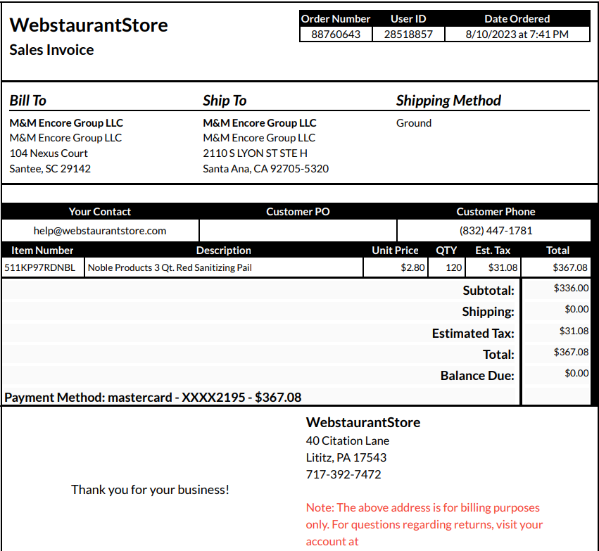Click the QTY column header
Viewport: 599px width, 551px height.
446,251
